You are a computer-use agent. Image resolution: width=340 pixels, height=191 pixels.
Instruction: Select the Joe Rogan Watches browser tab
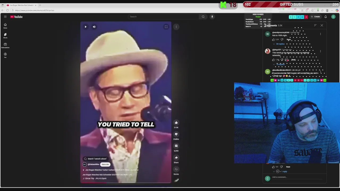21,5
